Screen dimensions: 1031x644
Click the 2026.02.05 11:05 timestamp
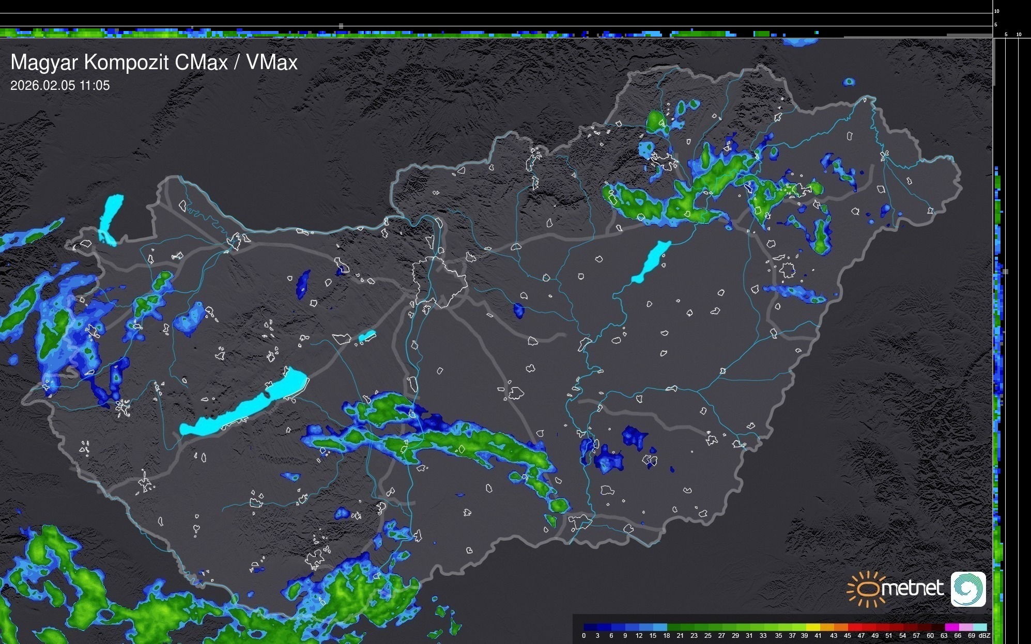tap(60, 86)
